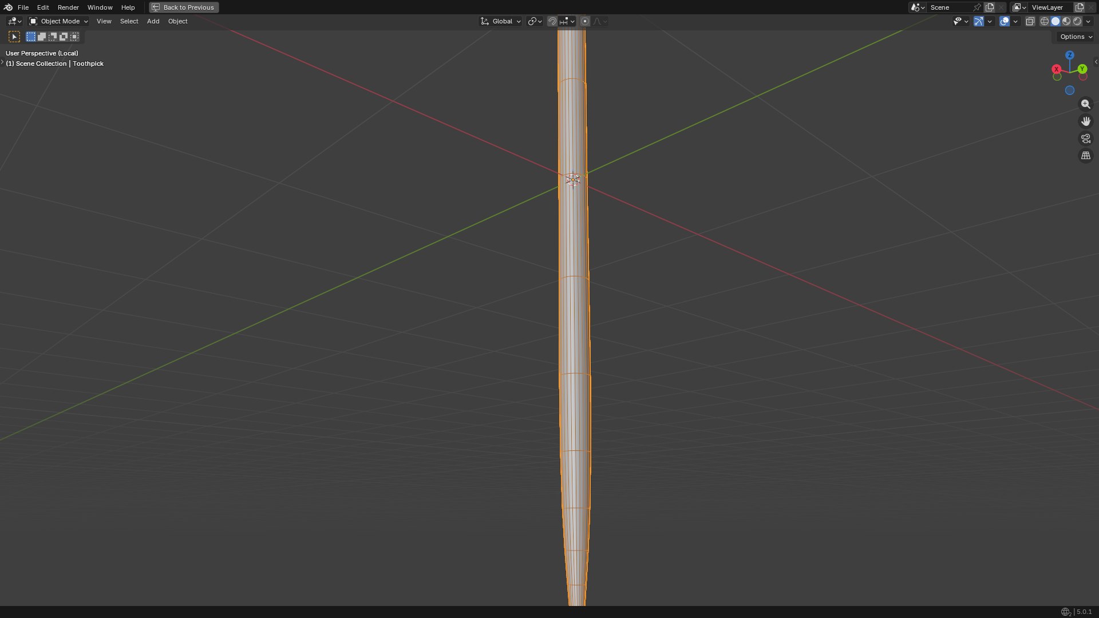Pin the scene to workspace

tap(977, 7)
